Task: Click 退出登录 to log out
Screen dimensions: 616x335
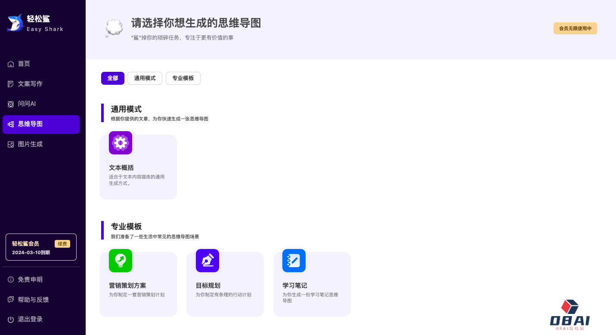Action: (x=30, y=319)
